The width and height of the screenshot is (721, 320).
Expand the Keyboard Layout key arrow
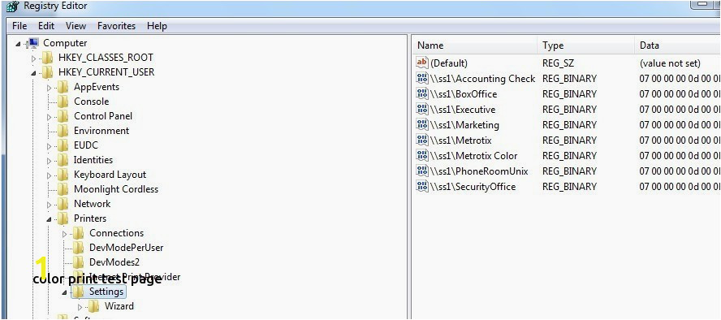(50, 175)
